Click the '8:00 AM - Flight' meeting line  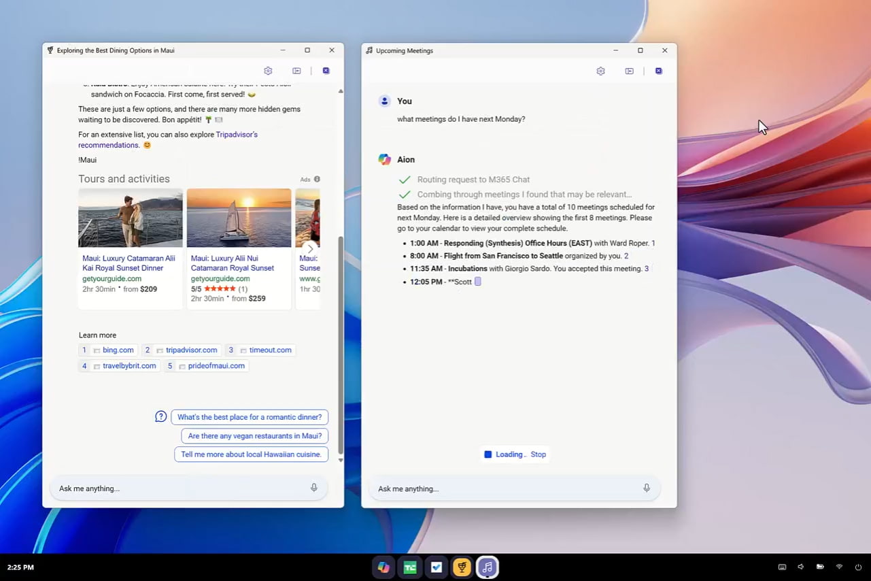pyautogui.click(x=519, y=256)
